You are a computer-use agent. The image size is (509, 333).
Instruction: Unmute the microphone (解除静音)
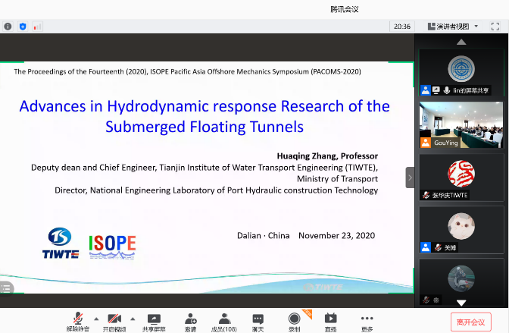77,320
